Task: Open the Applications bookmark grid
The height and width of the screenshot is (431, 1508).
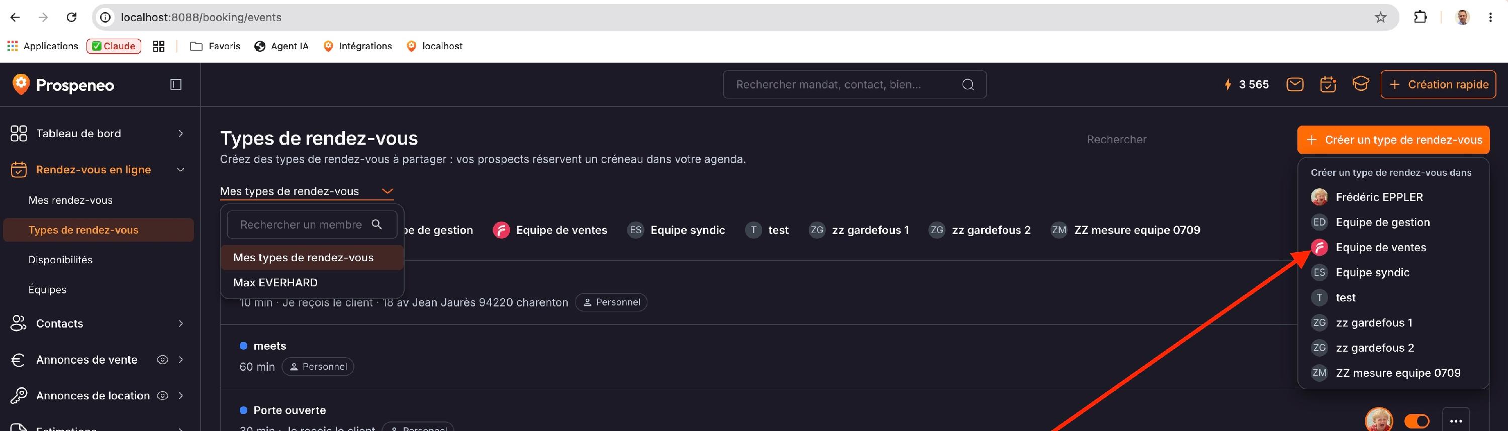Action: [x=43, y=46]
